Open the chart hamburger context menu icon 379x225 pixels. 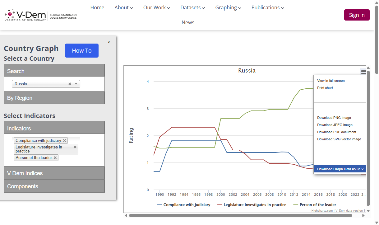(363, 72)
